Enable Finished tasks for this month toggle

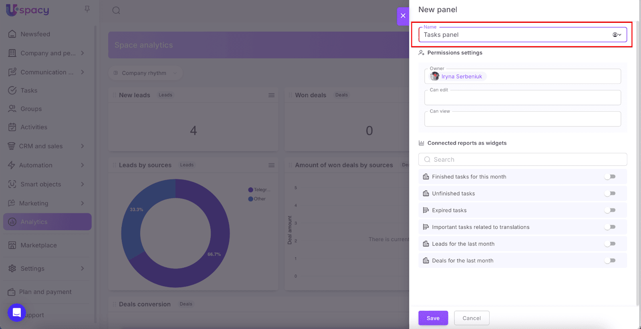click(610, 177)
